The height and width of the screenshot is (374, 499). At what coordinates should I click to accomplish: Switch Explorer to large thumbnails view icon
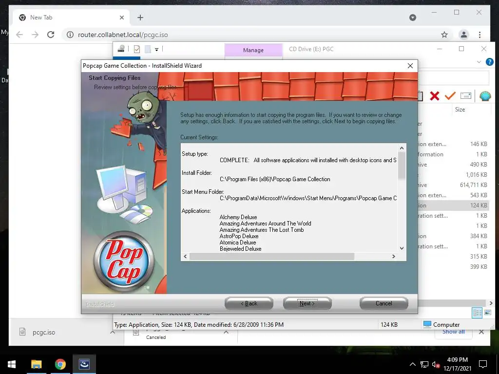tap(487, 313)
